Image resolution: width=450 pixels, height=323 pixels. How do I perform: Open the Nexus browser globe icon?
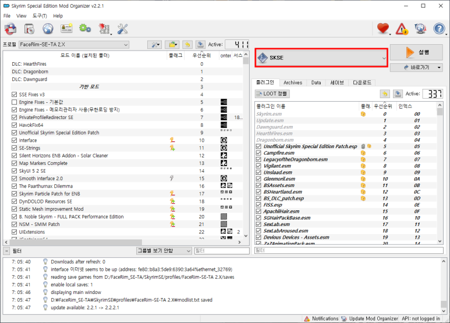coord(48,28)
